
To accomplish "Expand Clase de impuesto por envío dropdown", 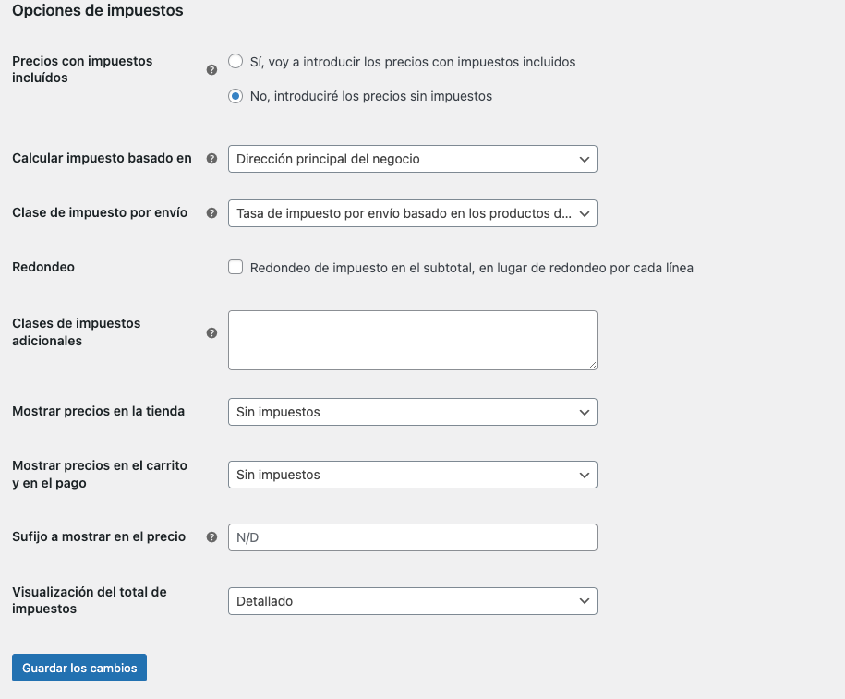I will (412, 213).
